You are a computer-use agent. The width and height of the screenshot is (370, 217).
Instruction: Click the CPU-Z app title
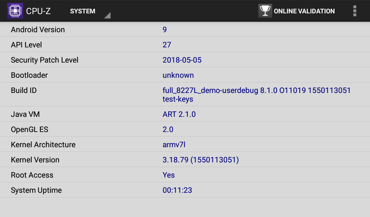tap(38, 11)
